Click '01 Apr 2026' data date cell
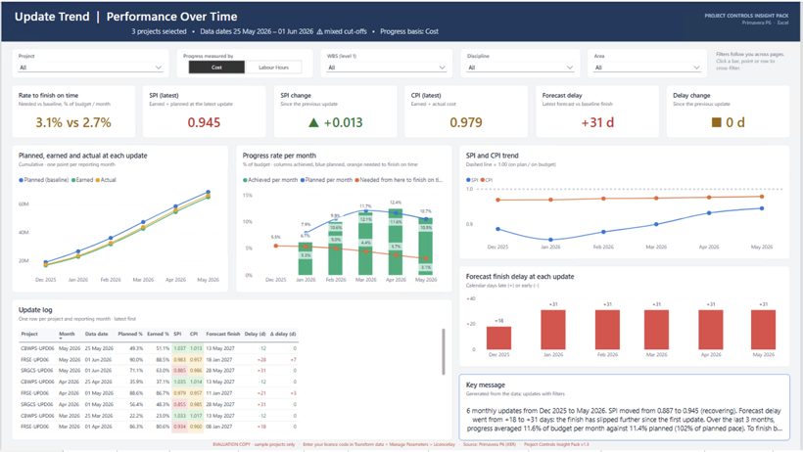 [x=99, y=427]
